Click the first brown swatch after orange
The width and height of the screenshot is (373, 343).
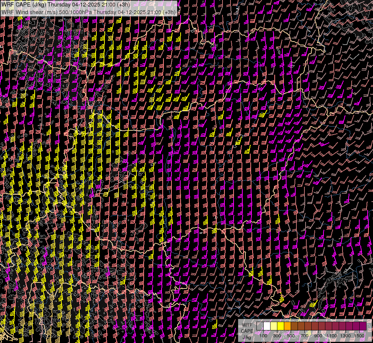(294, 326)
